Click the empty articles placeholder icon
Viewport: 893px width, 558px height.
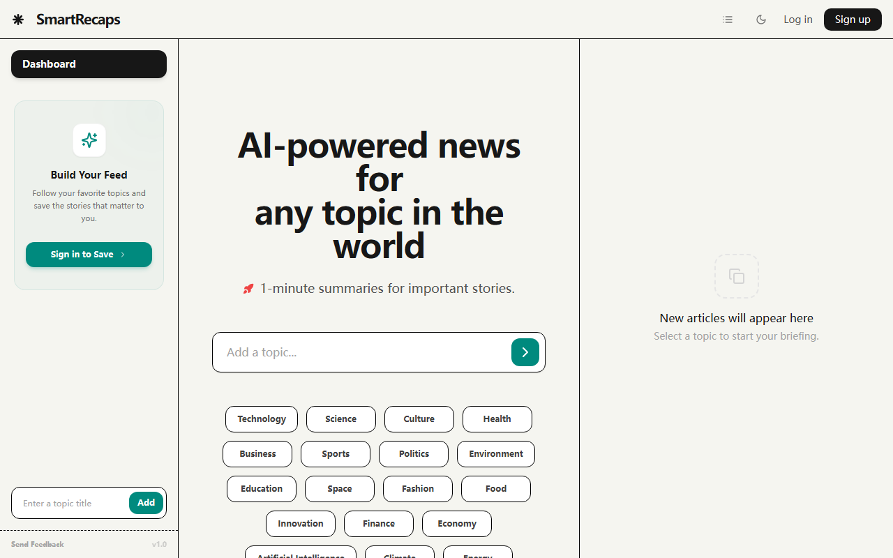click(737, 276)
